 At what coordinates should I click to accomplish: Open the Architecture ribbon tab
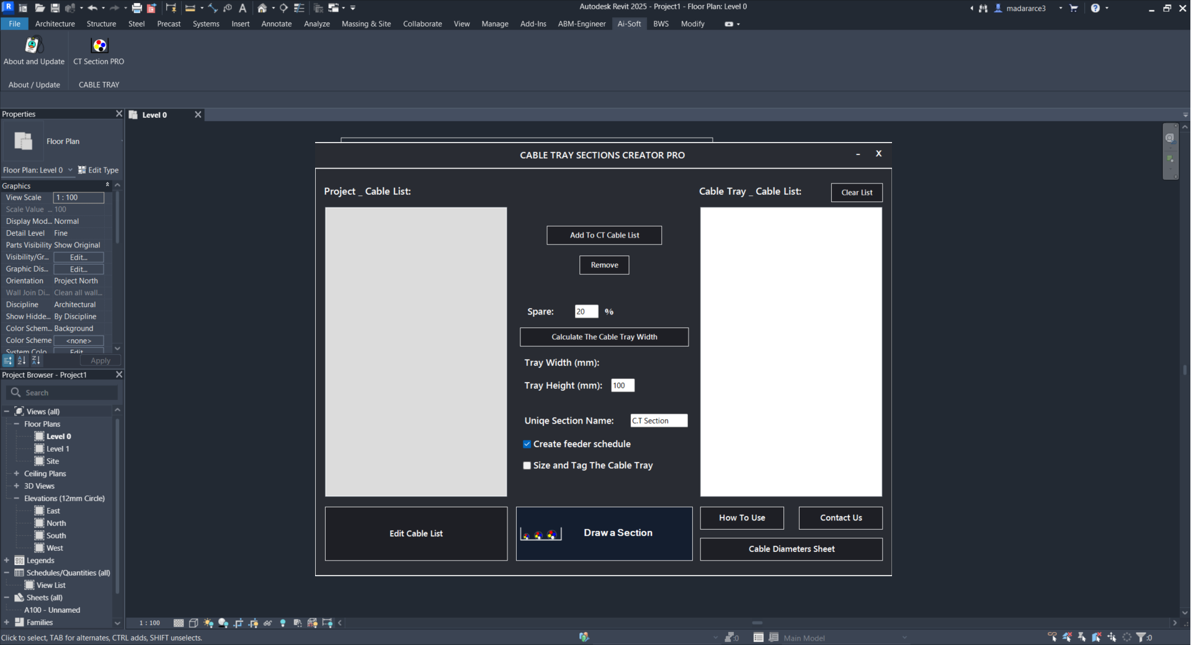click(x=55, y=24)
